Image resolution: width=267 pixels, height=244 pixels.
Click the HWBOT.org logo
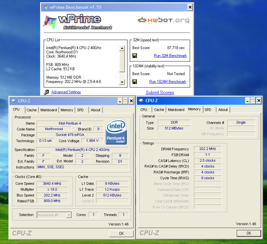pos(163,20)
